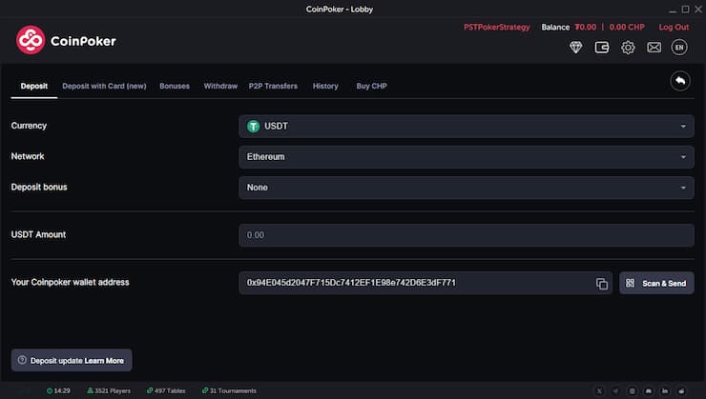This screenshot has width=706, height=399.
Task: Click the players icon in status bar
Action: tap(90, 390)
